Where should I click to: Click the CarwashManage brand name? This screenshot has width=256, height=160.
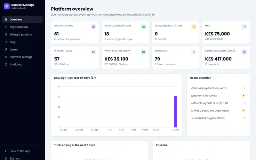click(x=23, y=5)
